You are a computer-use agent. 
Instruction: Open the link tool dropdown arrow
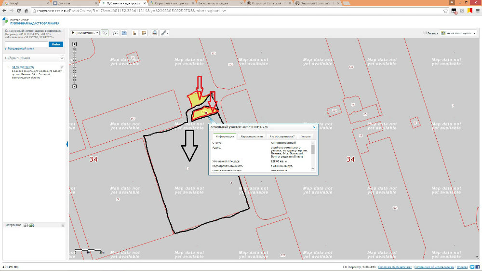tap(168, 33)
